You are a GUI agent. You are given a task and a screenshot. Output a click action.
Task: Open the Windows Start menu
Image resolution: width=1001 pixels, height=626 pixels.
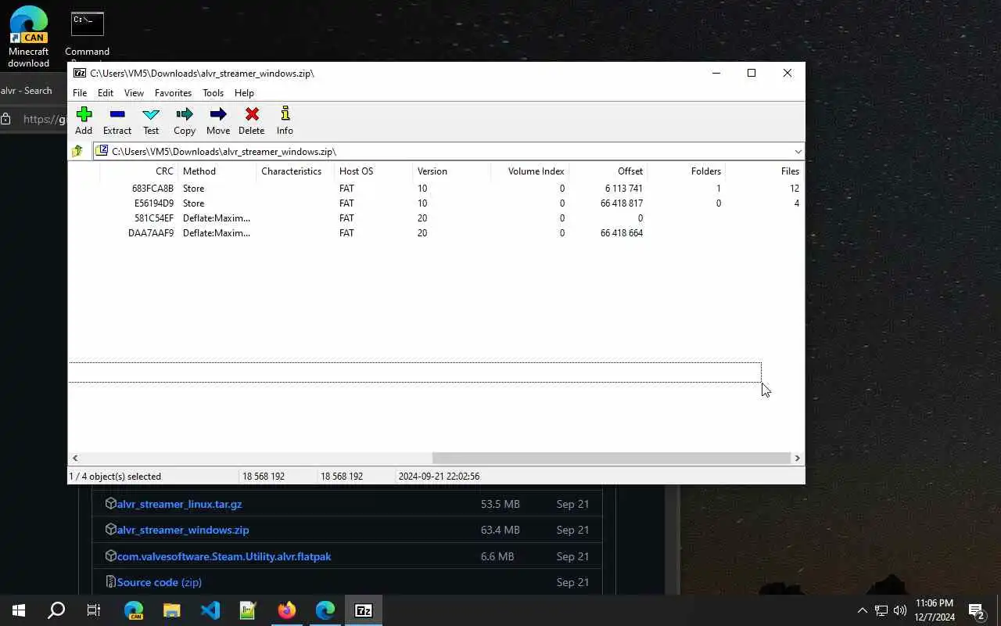[x=19, y=610]
